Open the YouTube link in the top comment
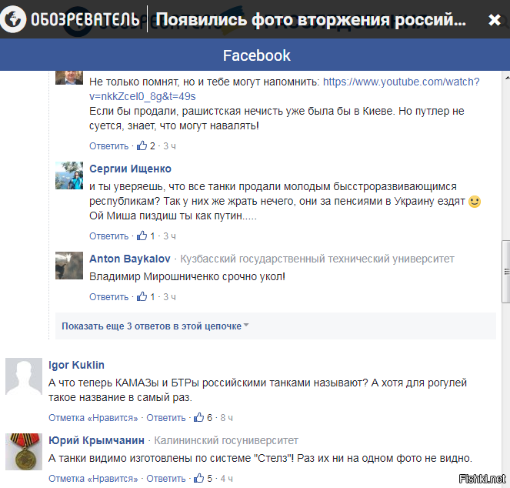This screenshot has height=488, width=510. tap(285, 89)
